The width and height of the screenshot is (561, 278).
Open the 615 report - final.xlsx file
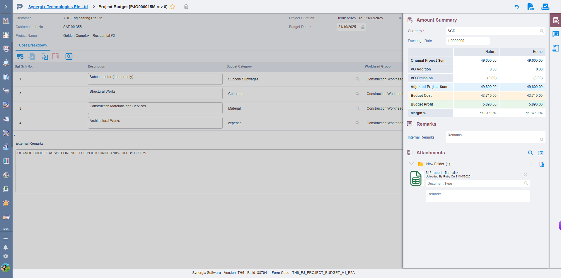tap(442, 173)
